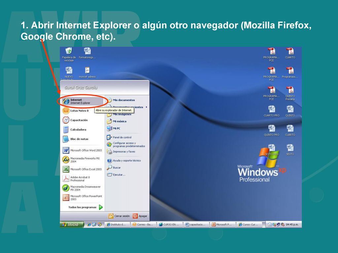Image resolution: width=338 pixels, height=253 pixels.
Task: Open Internet Explorer from the Start menu
Action: tap(82, 101)
